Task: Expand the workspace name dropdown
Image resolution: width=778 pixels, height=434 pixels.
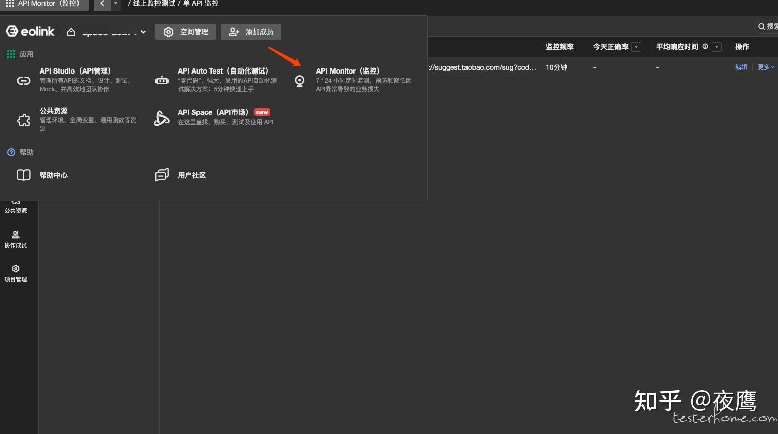Action: click(x=144, y=31)
